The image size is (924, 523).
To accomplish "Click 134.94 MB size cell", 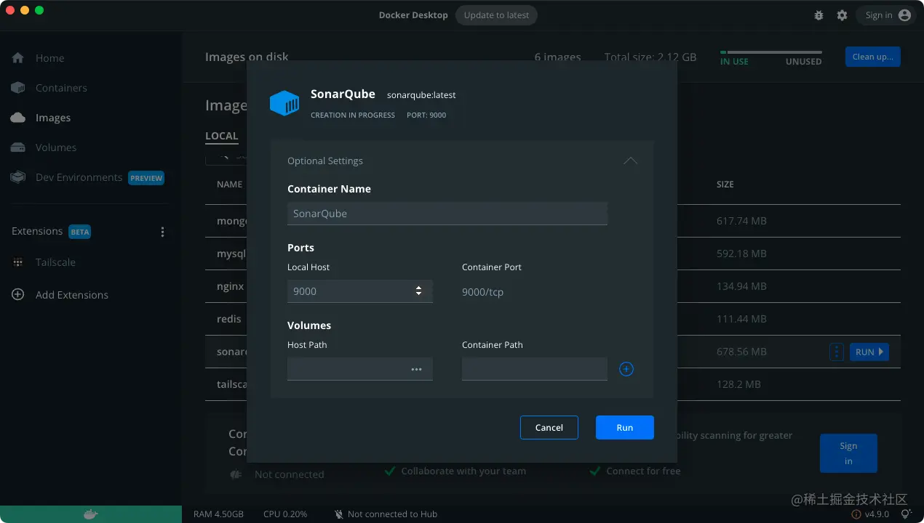I will 741,286.
